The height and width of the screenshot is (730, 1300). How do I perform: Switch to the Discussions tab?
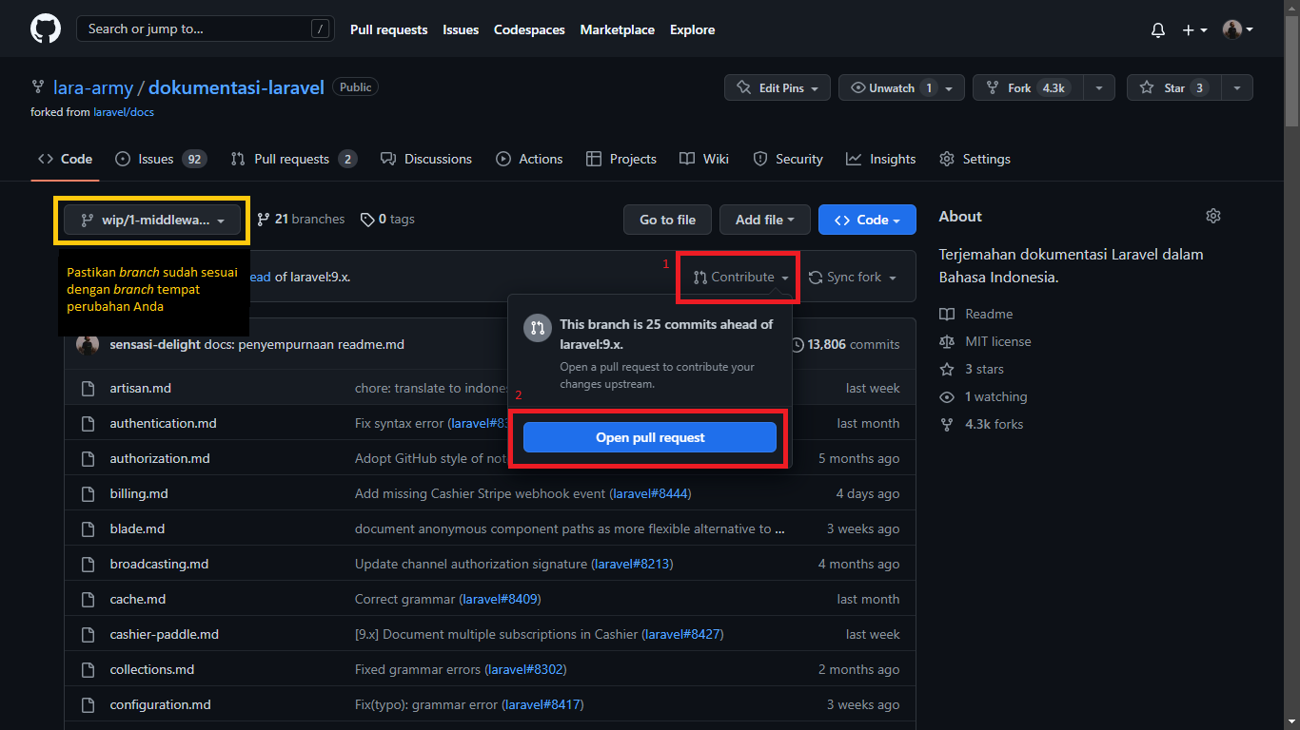tap(426, 159)
